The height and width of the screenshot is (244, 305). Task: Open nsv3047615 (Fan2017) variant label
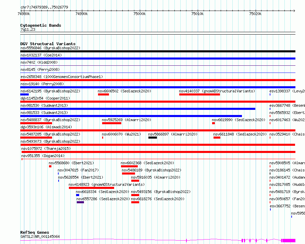(x=78, y=170)
